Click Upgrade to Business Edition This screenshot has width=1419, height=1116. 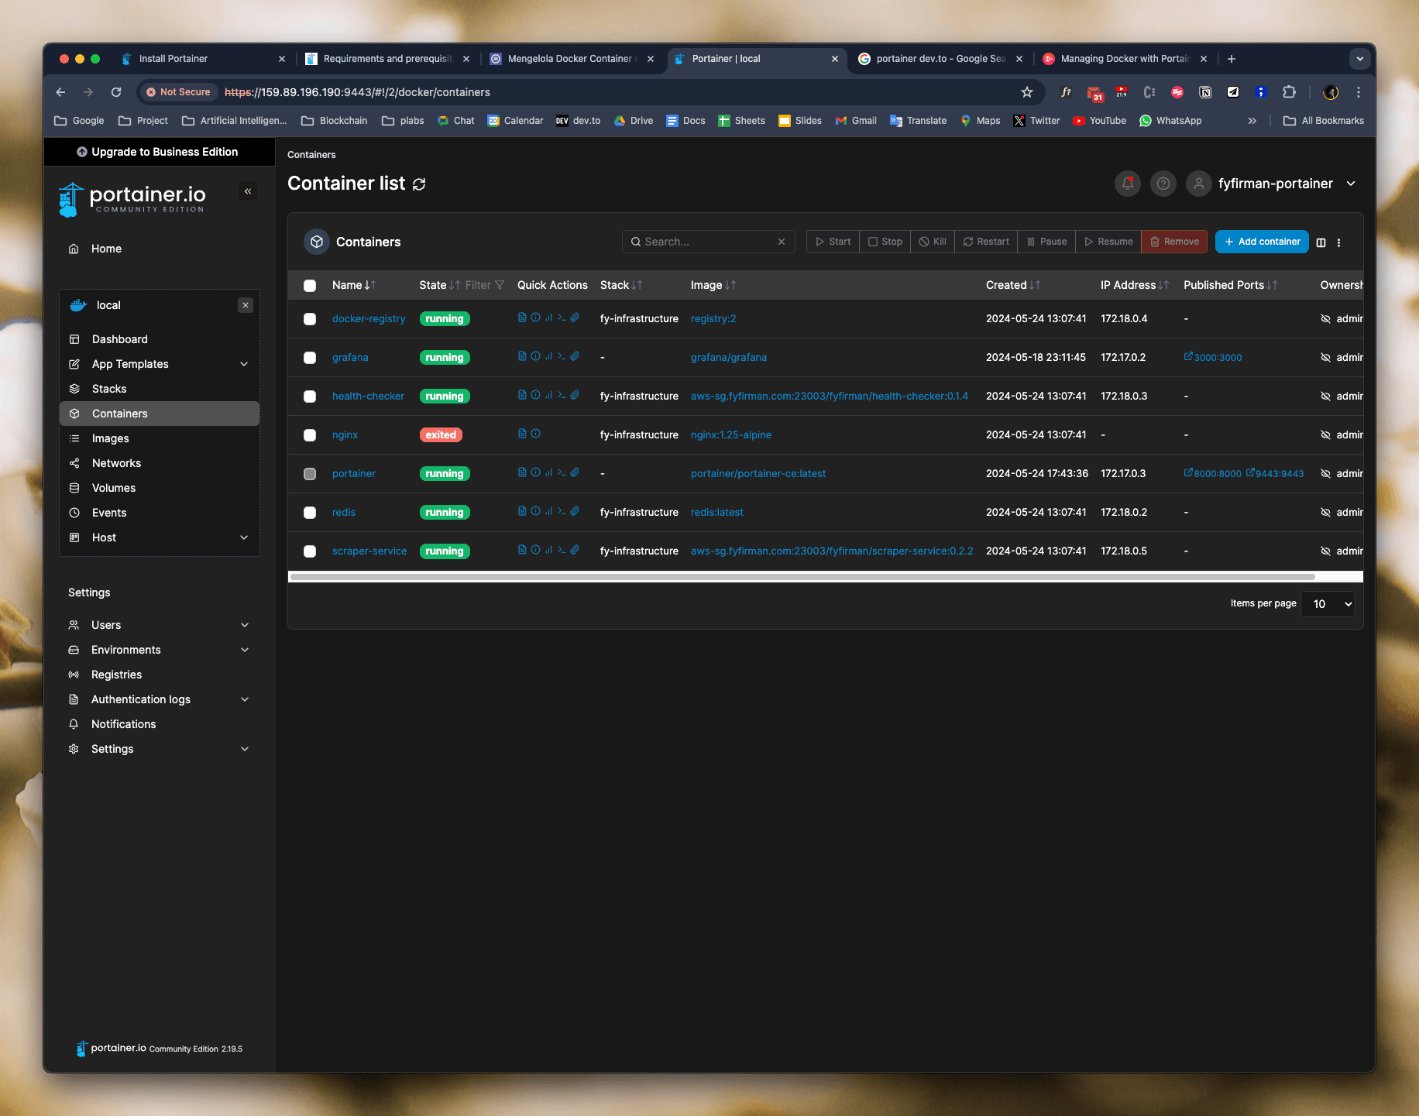pos(158,152)
